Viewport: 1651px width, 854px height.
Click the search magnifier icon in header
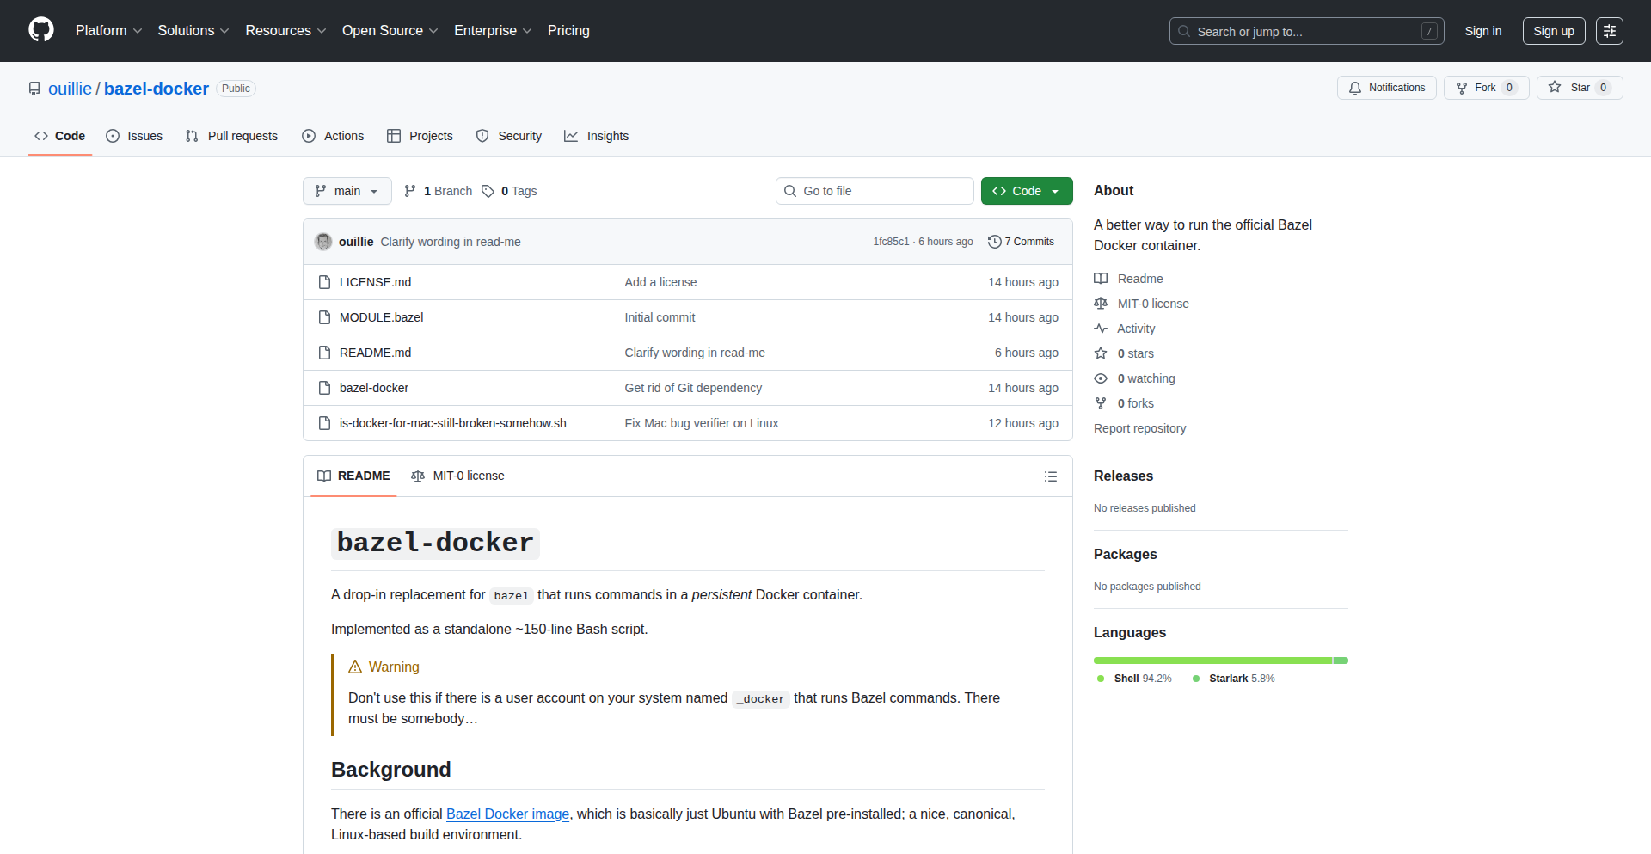[x=1184, y=31]
